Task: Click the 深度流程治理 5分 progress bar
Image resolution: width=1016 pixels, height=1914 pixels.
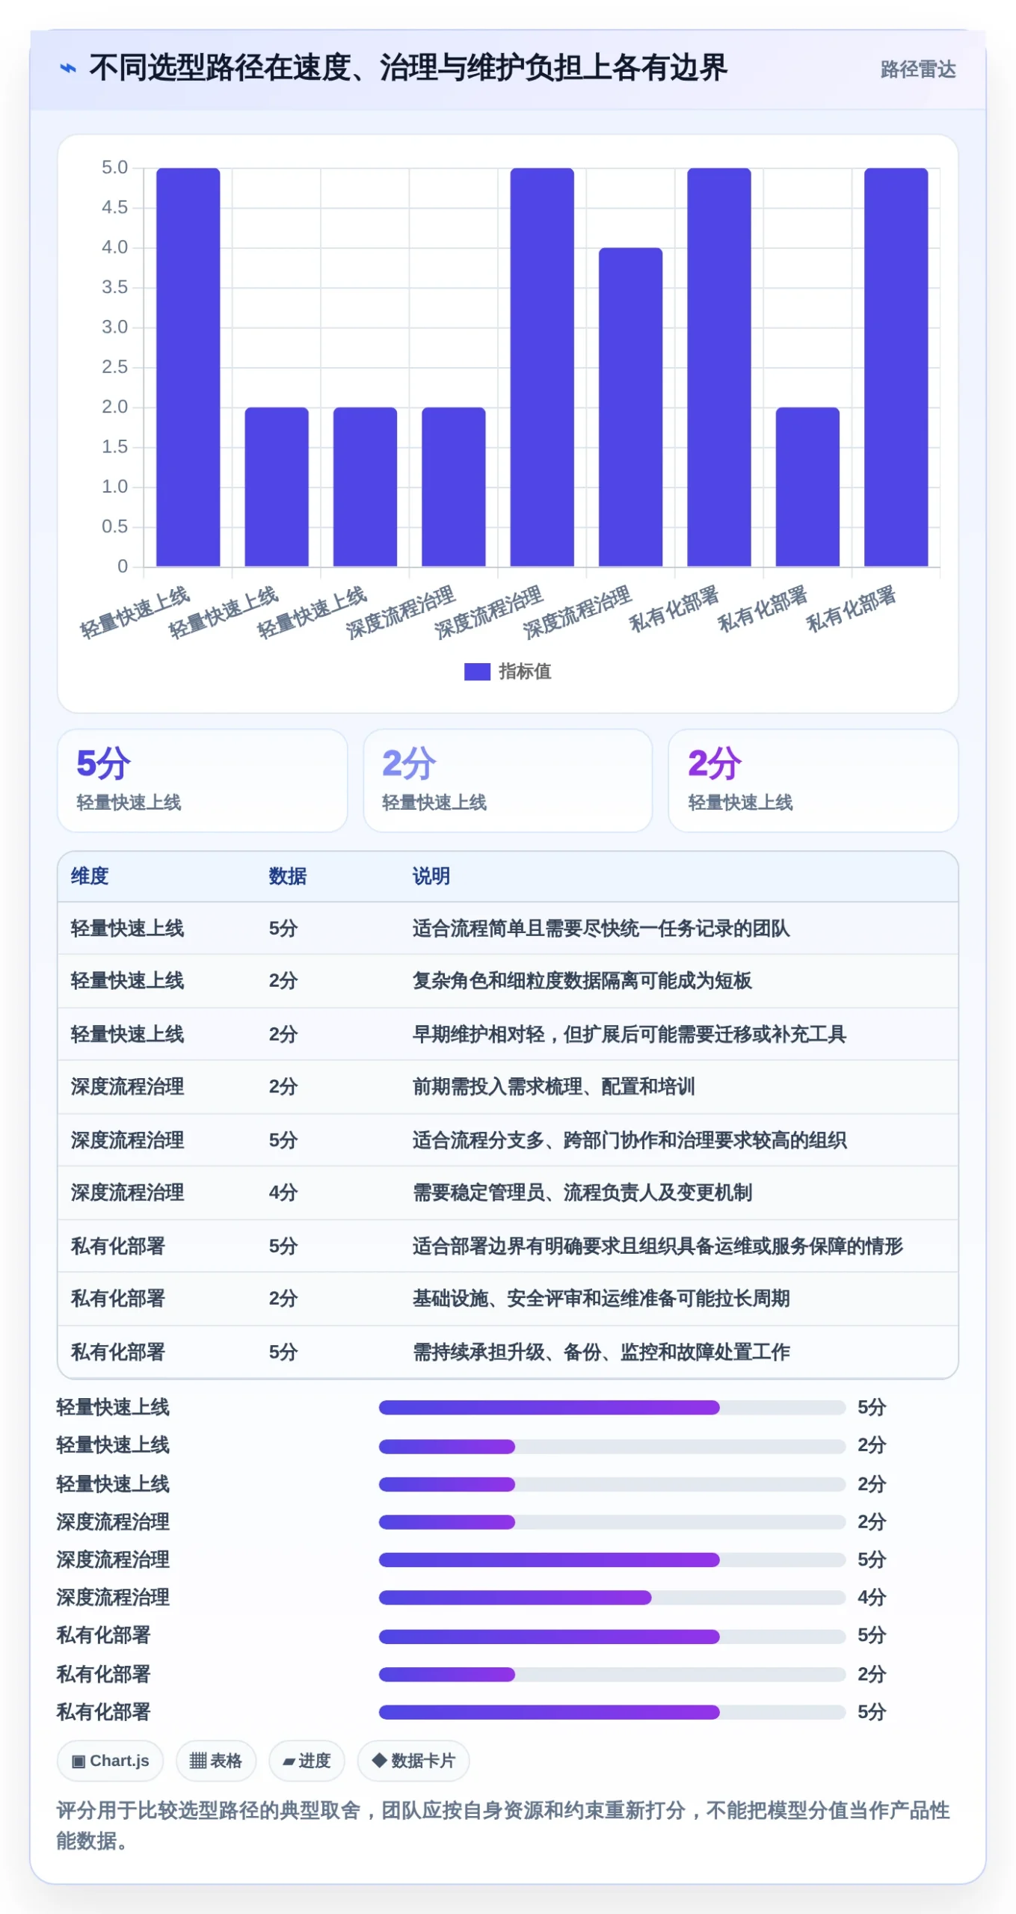Action: (x=612, y=1560)
